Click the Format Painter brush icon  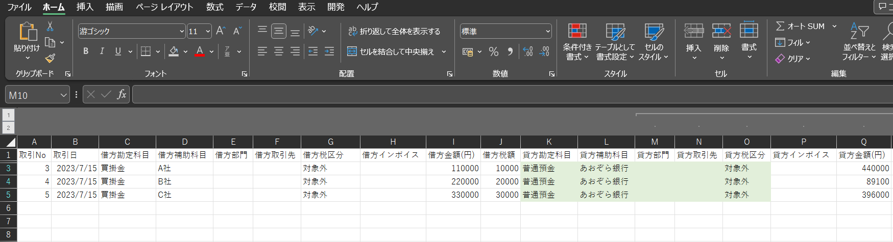[50, 59]
